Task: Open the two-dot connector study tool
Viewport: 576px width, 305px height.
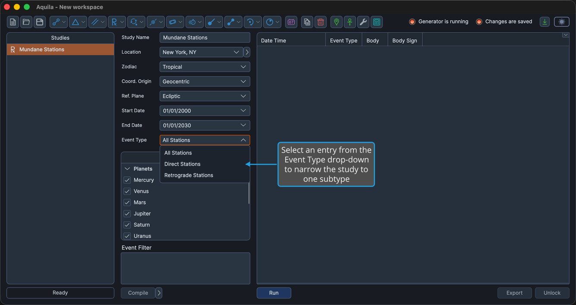Action: [x=233, y=22]
